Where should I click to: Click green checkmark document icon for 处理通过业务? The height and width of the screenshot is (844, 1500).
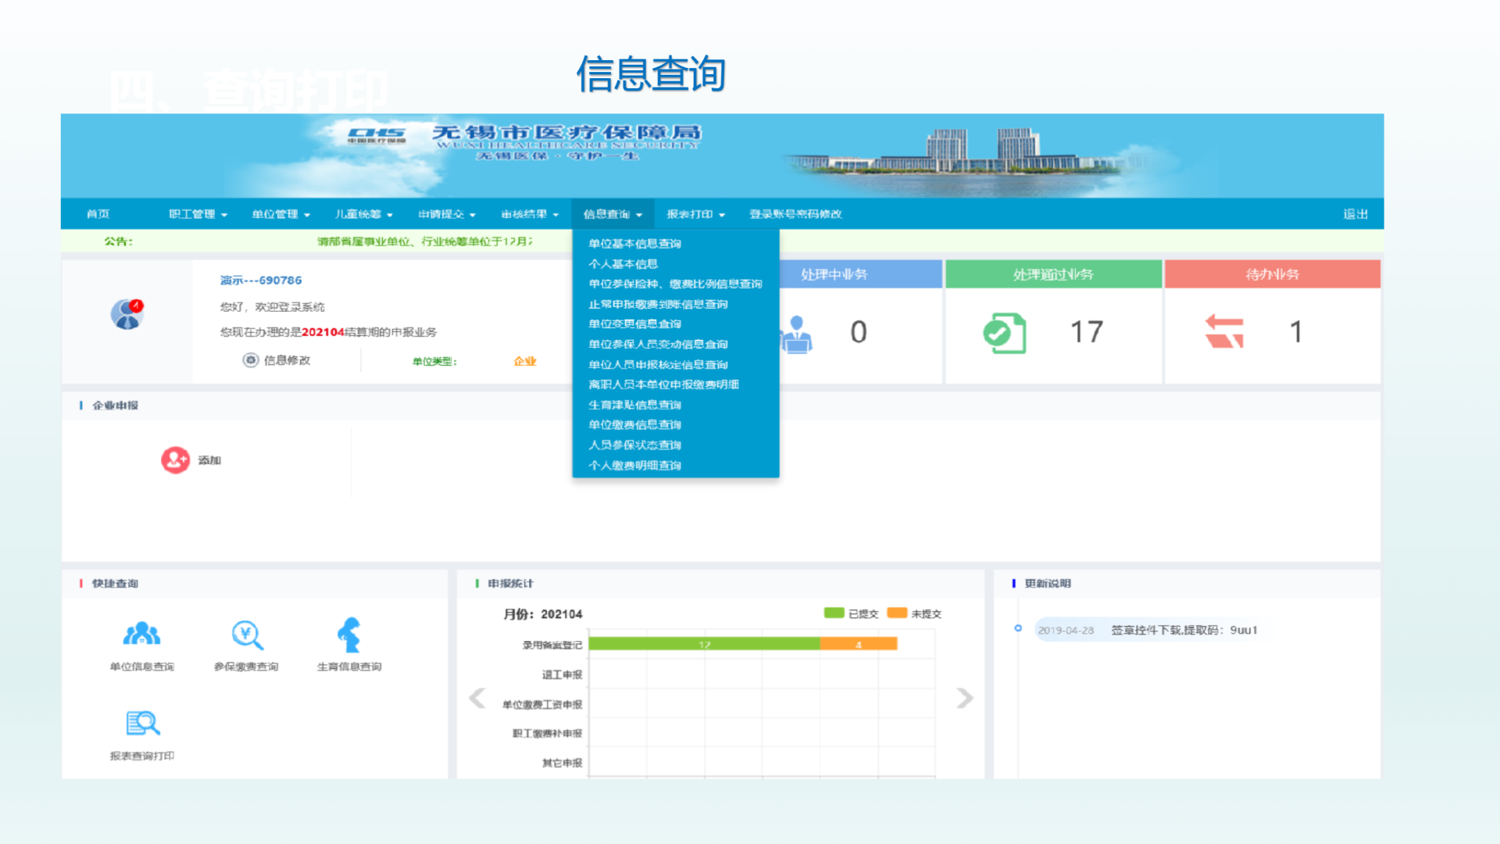click(x=1005, y=333)
